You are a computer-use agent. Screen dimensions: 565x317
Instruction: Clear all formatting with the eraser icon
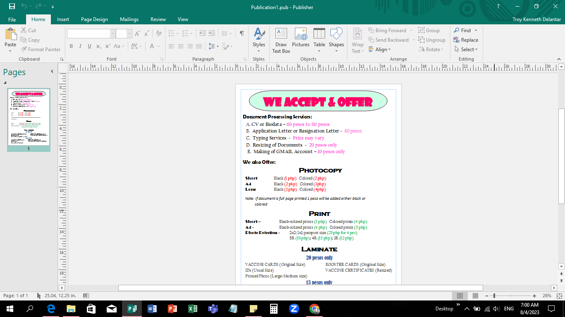(159, 34)
